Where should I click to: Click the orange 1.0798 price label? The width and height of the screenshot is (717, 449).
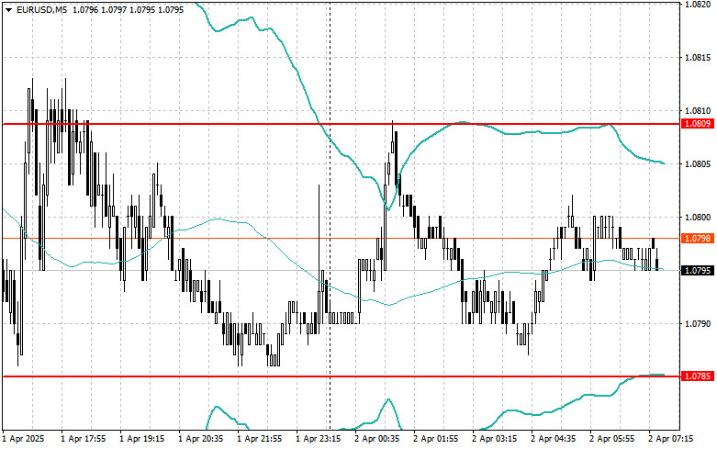point(698,238)
